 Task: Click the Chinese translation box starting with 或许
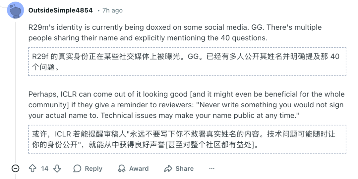pos(187,139)
